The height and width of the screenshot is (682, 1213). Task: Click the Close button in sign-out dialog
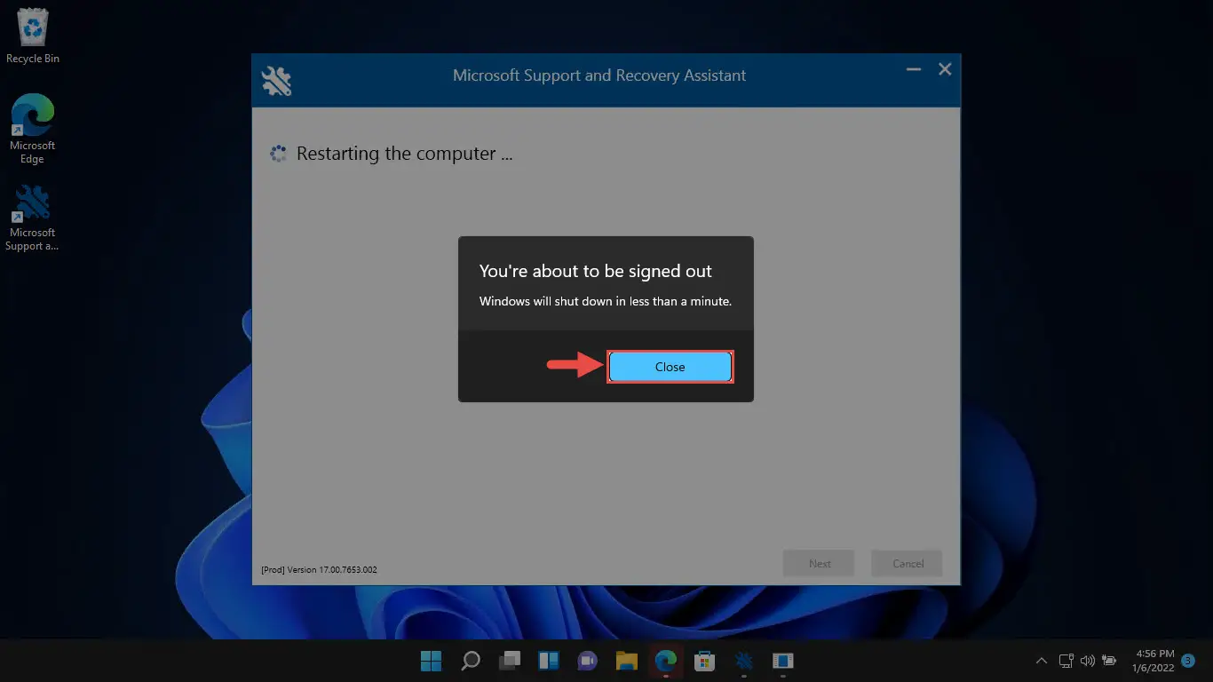point(670,367)
